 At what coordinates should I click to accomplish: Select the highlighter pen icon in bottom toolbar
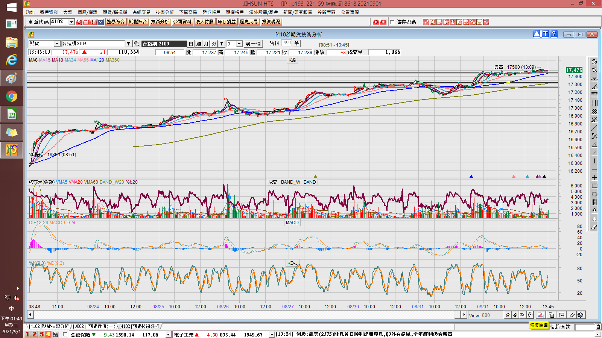click(x=572, y=315)
